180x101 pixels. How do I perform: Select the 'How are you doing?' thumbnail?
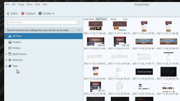pos(144,72)
